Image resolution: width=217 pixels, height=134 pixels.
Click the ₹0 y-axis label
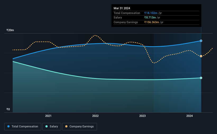pyautogui.click(x=8, y=109)
